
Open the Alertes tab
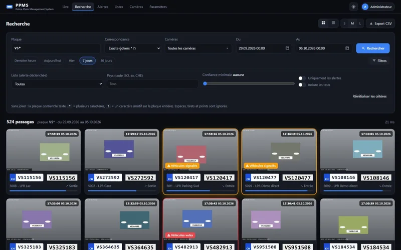pyautogui.click(x=103, y=7)
